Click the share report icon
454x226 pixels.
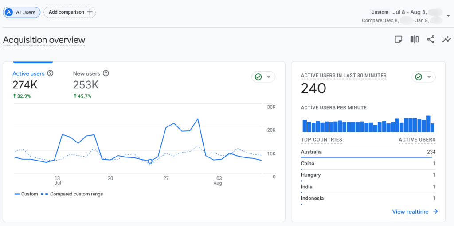[431, 39]
